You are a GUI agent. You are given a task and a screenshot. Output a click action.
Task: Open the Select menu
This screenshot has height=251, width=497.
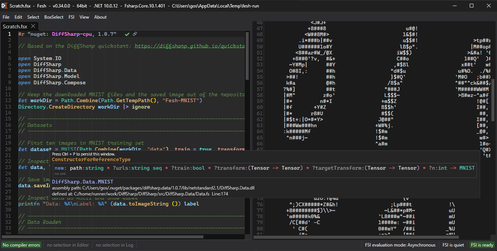(33, 17)
